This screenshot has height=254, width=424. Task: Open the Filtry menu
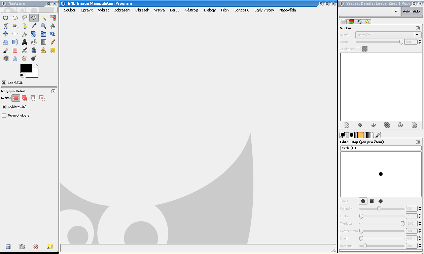pyautogui.click(x=225, y=10)
